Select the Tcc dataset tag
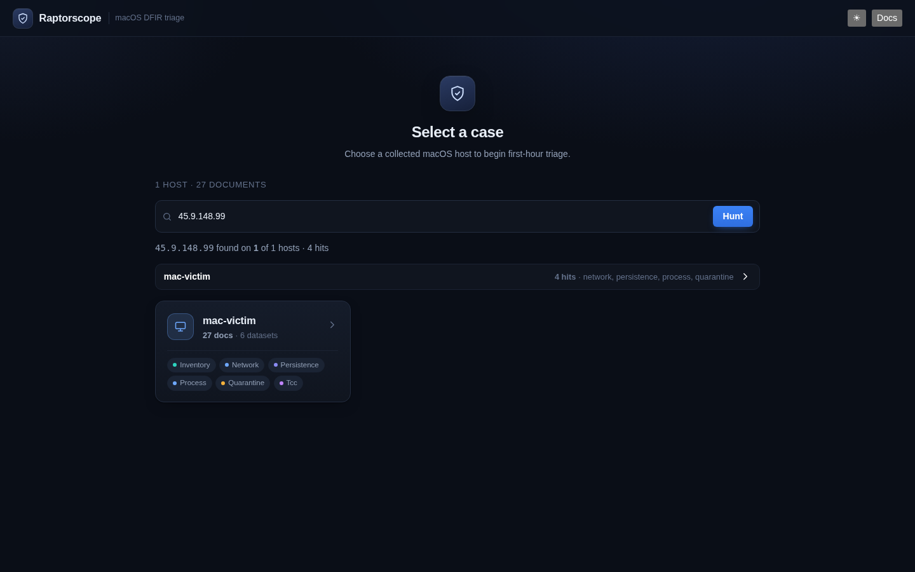Viewport: 915px width, 572px height. click(288, 383)
